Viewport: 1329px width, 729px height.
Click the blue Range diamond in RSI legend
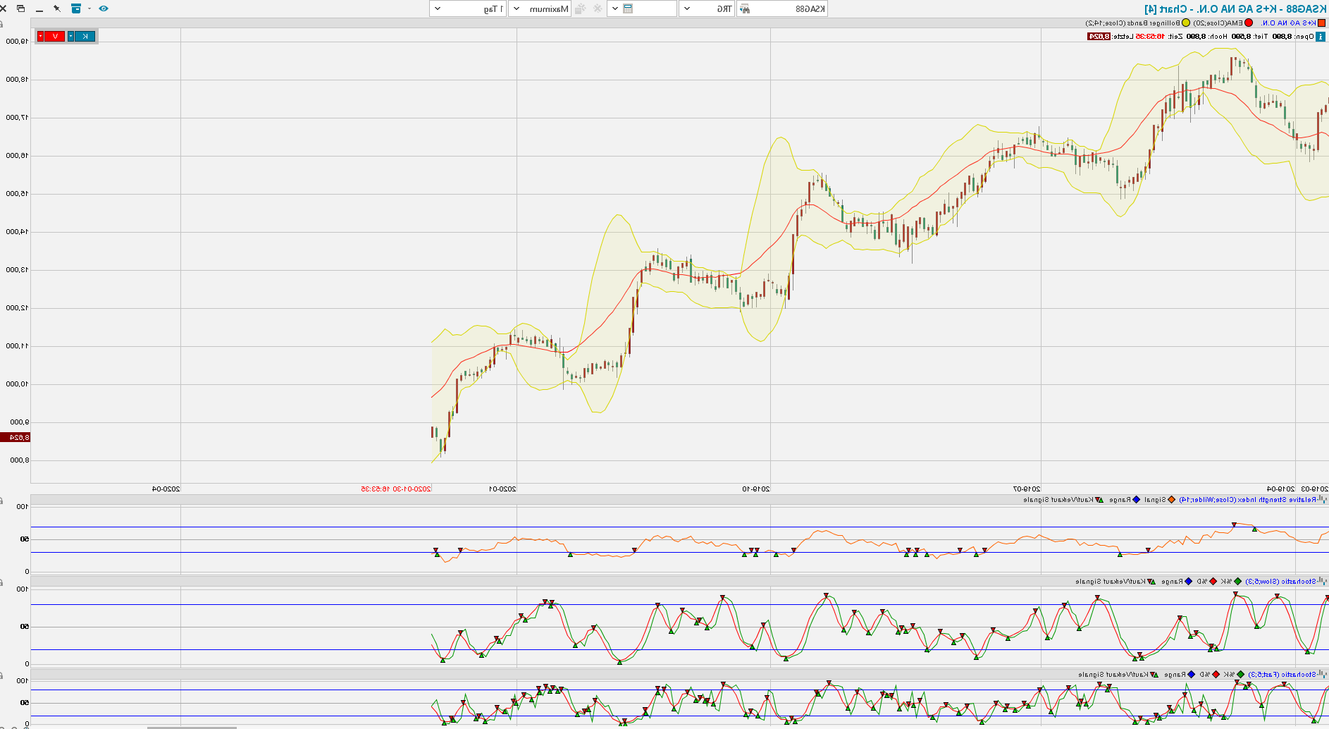click(x=1137, y=500)
